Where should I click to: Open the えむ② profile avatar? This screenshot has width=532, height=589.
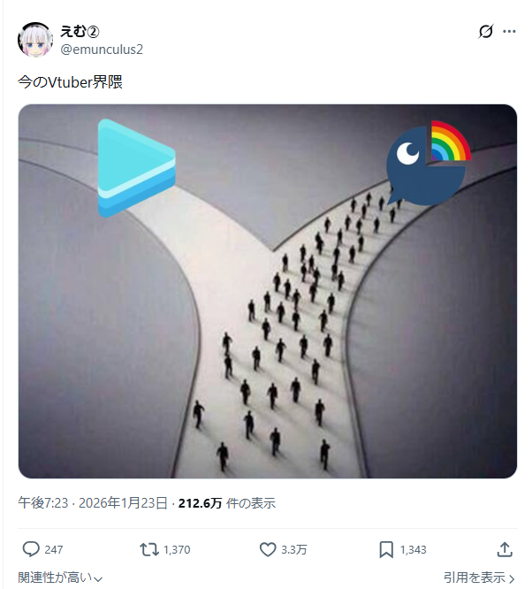click(x=35, y=40)
